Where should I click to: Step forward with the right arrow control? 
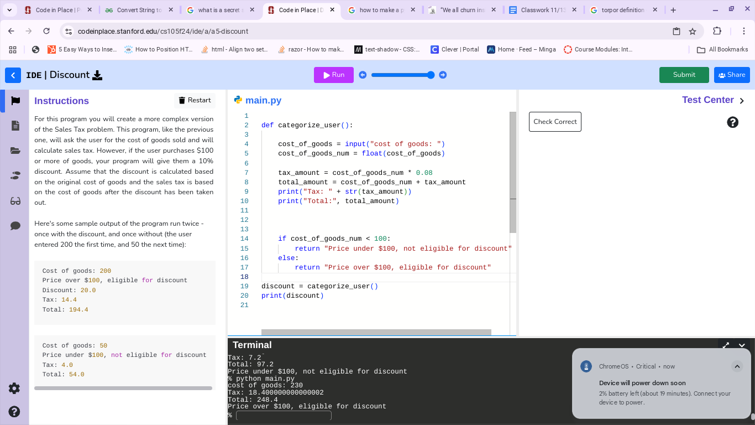click(x=443, y=75)
